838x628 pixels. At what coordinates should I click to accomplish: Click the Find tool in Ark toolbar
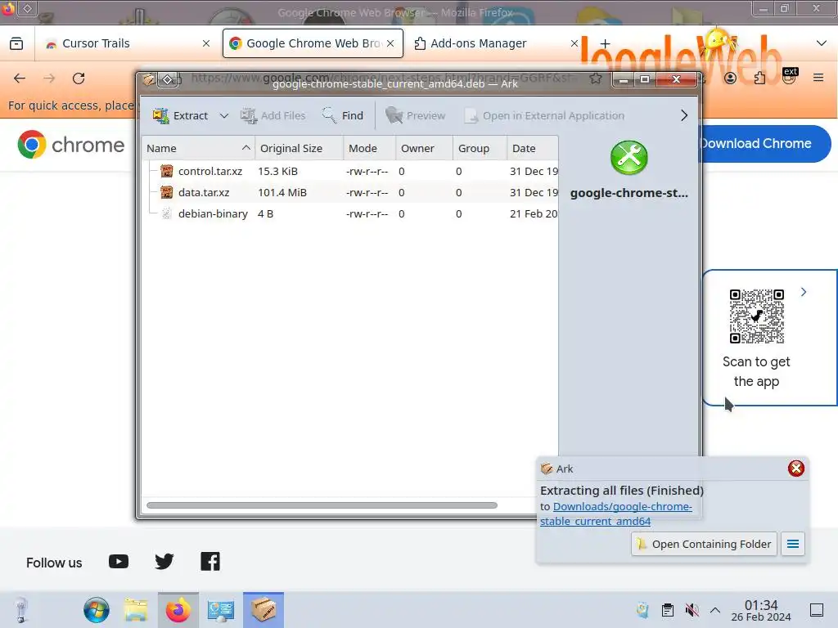[343, 115]
